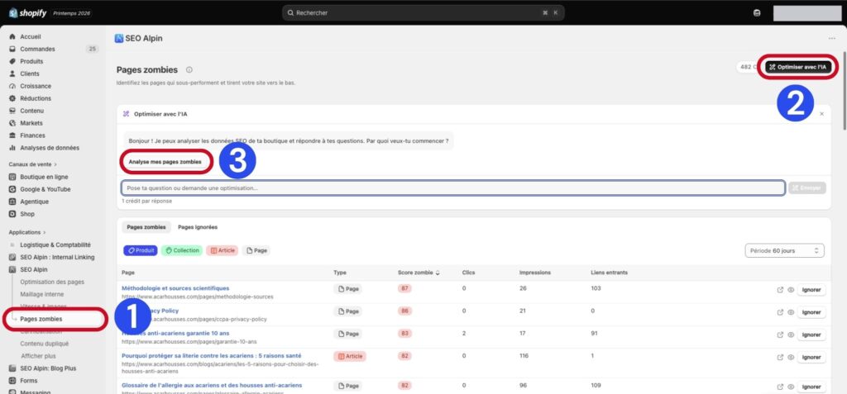Sort by Score zombie column
The width and height of the screenshot is (847, 394).
[x=418, y=273]
